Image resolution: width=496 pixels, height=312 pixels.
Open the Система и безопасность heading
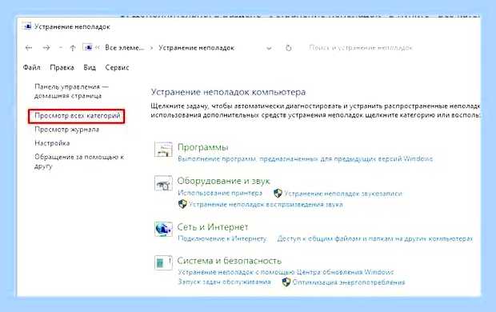tap(230, 261)
